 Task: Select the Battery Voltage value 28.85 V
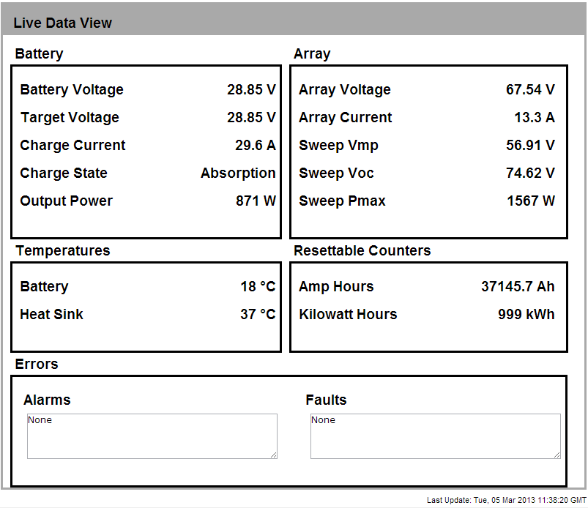click(251, 90)
